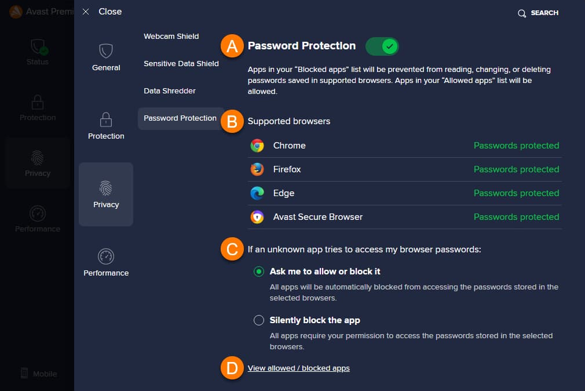
Task: Select the Privacy fingerprint icon
Action: 106,188
